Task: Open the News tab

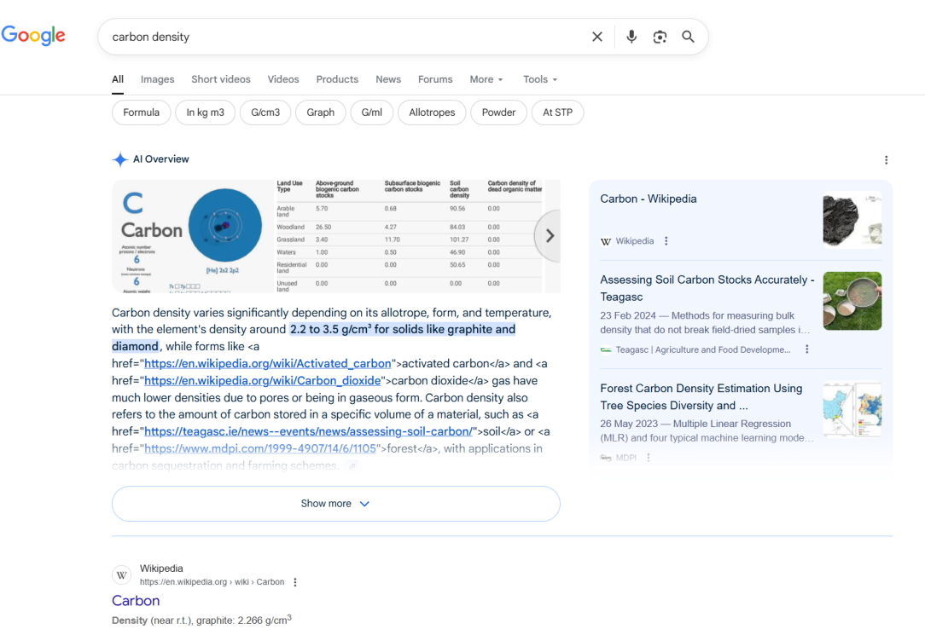Action: (x=388, y=79)
